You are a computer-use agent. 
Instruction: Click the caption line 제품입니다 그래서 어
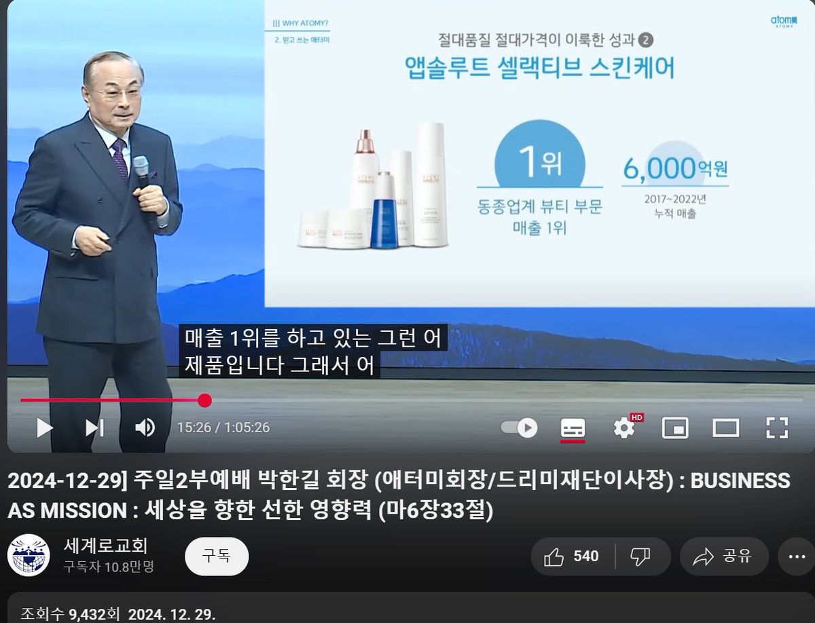279,365
